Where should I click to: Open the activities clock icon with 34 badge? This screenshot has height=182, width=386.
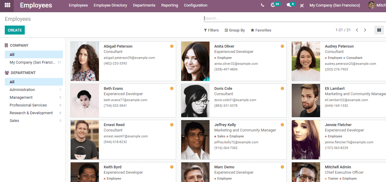coord(273,5)
